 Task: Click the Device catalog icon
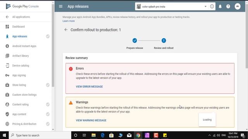pos(7,66)
